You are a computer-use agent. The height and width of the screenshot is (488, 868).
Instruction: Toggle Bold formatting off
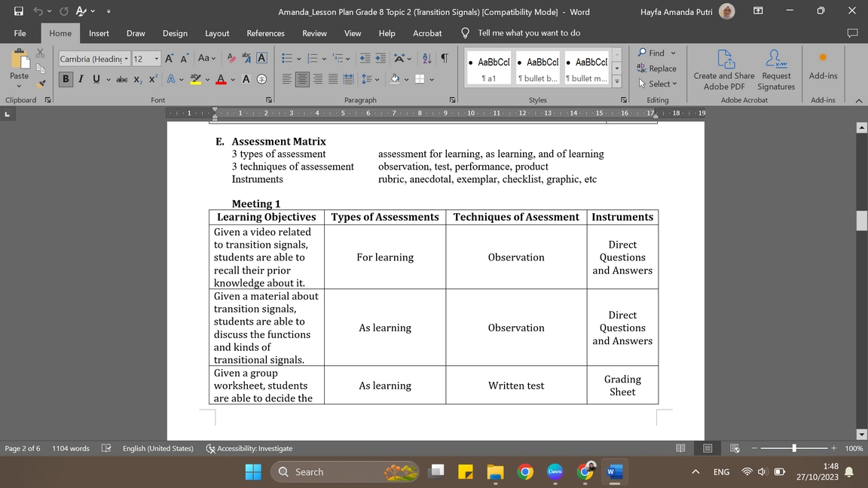[x=66, y=79]
